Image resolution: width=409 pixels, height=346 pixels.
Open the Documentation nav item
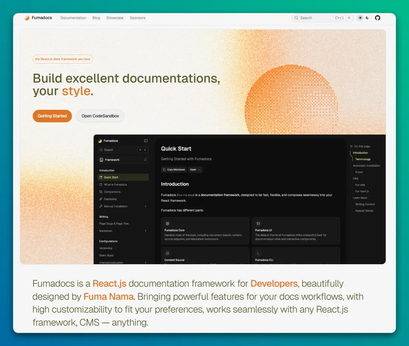coord(73,18)
